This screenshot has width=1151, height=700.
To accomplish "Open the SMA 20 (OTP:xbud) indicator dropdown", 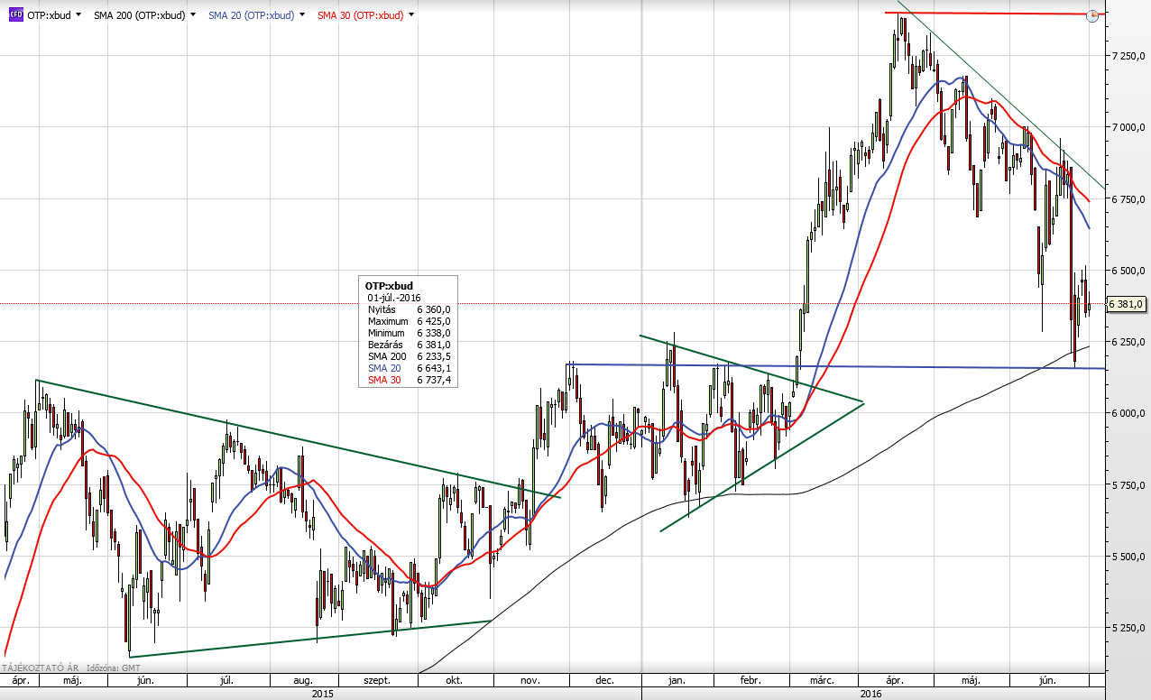I will (300, 15).
